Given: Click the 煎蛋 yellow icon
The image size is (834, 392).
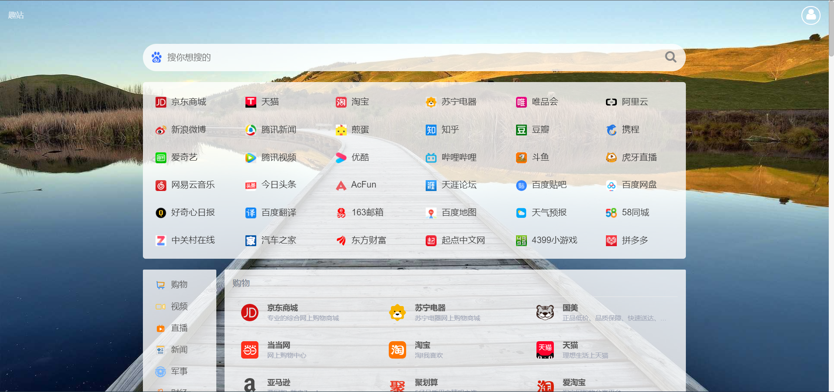Looking at the screenshot, I should click(x=341, y=130).
